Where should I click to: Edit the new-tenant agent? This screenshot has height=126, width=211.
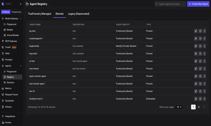point(196,69)
